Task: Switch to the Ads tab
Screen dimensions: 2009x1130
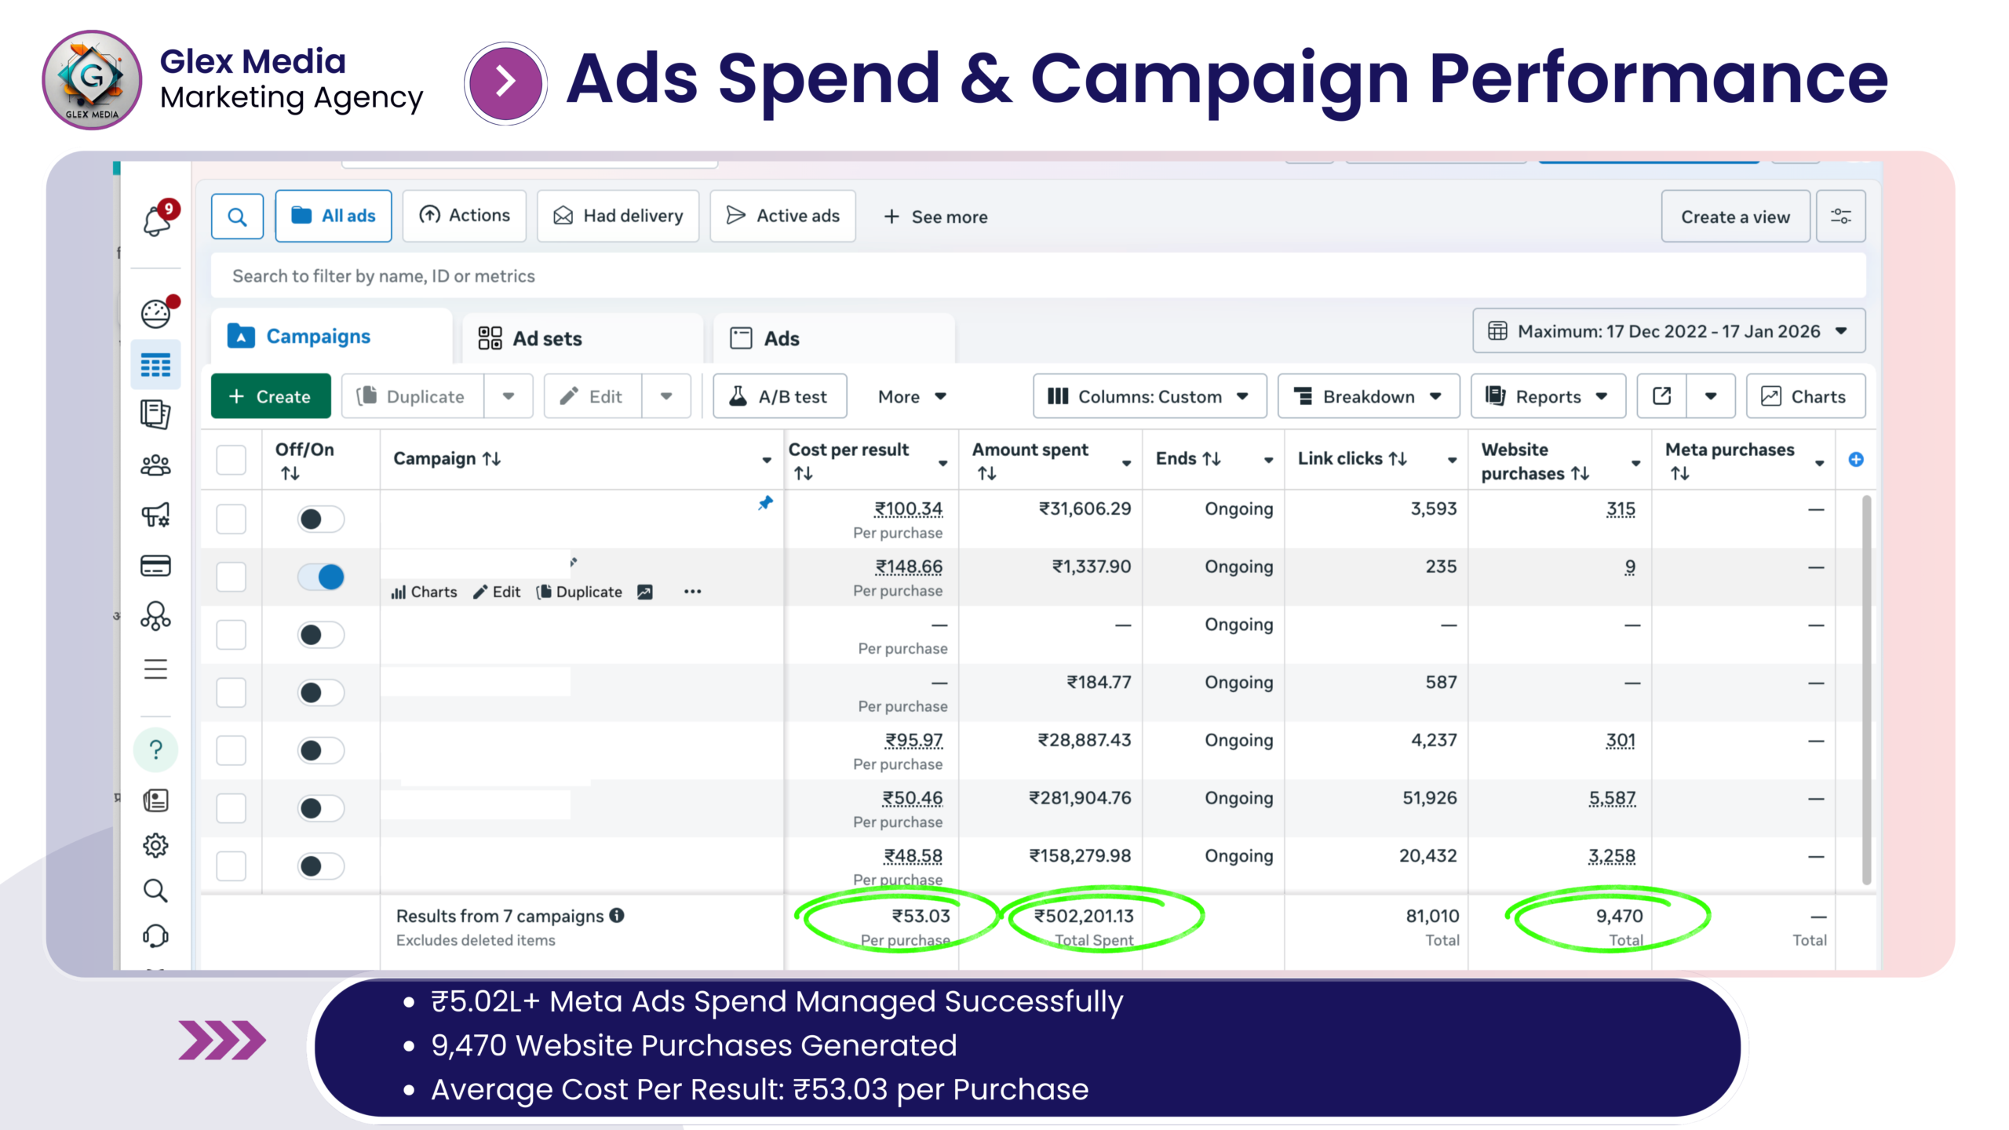Action: click(x=781, y=338)
